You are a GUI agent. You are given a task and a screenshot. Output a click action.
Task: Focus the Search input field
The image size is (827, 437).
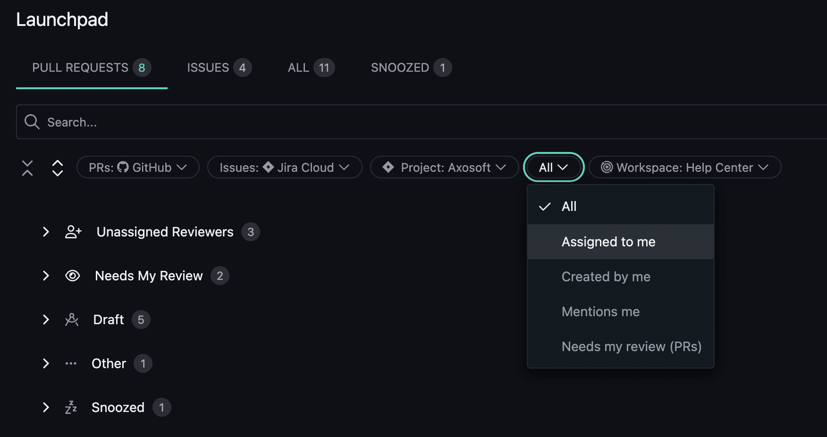[x=422, y=122]
